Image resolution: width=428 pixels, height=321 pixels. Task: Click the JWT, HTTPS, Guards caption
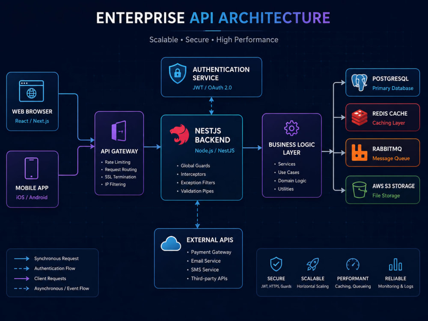pos(276,286)
